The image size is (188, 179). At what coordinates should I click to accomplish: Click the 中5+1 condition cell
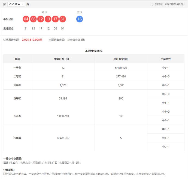pos(166,85)
